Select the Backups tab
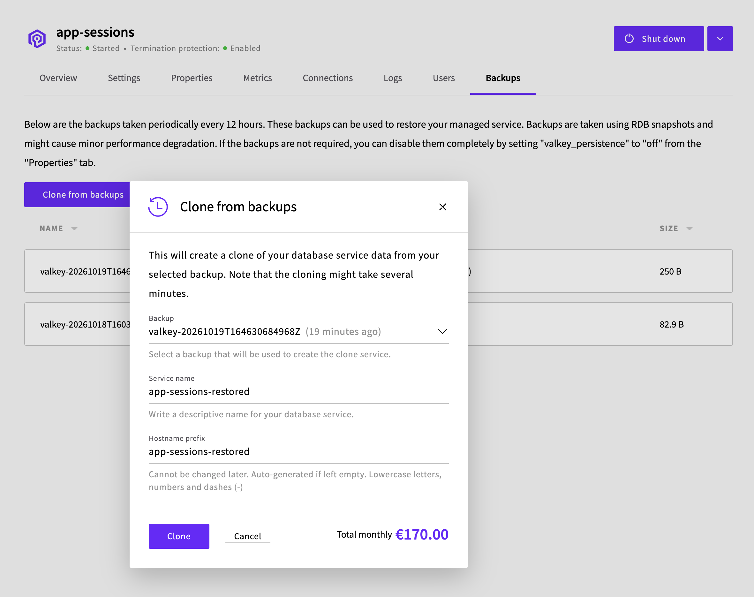The image size is (754, 597). coord(503,78)
